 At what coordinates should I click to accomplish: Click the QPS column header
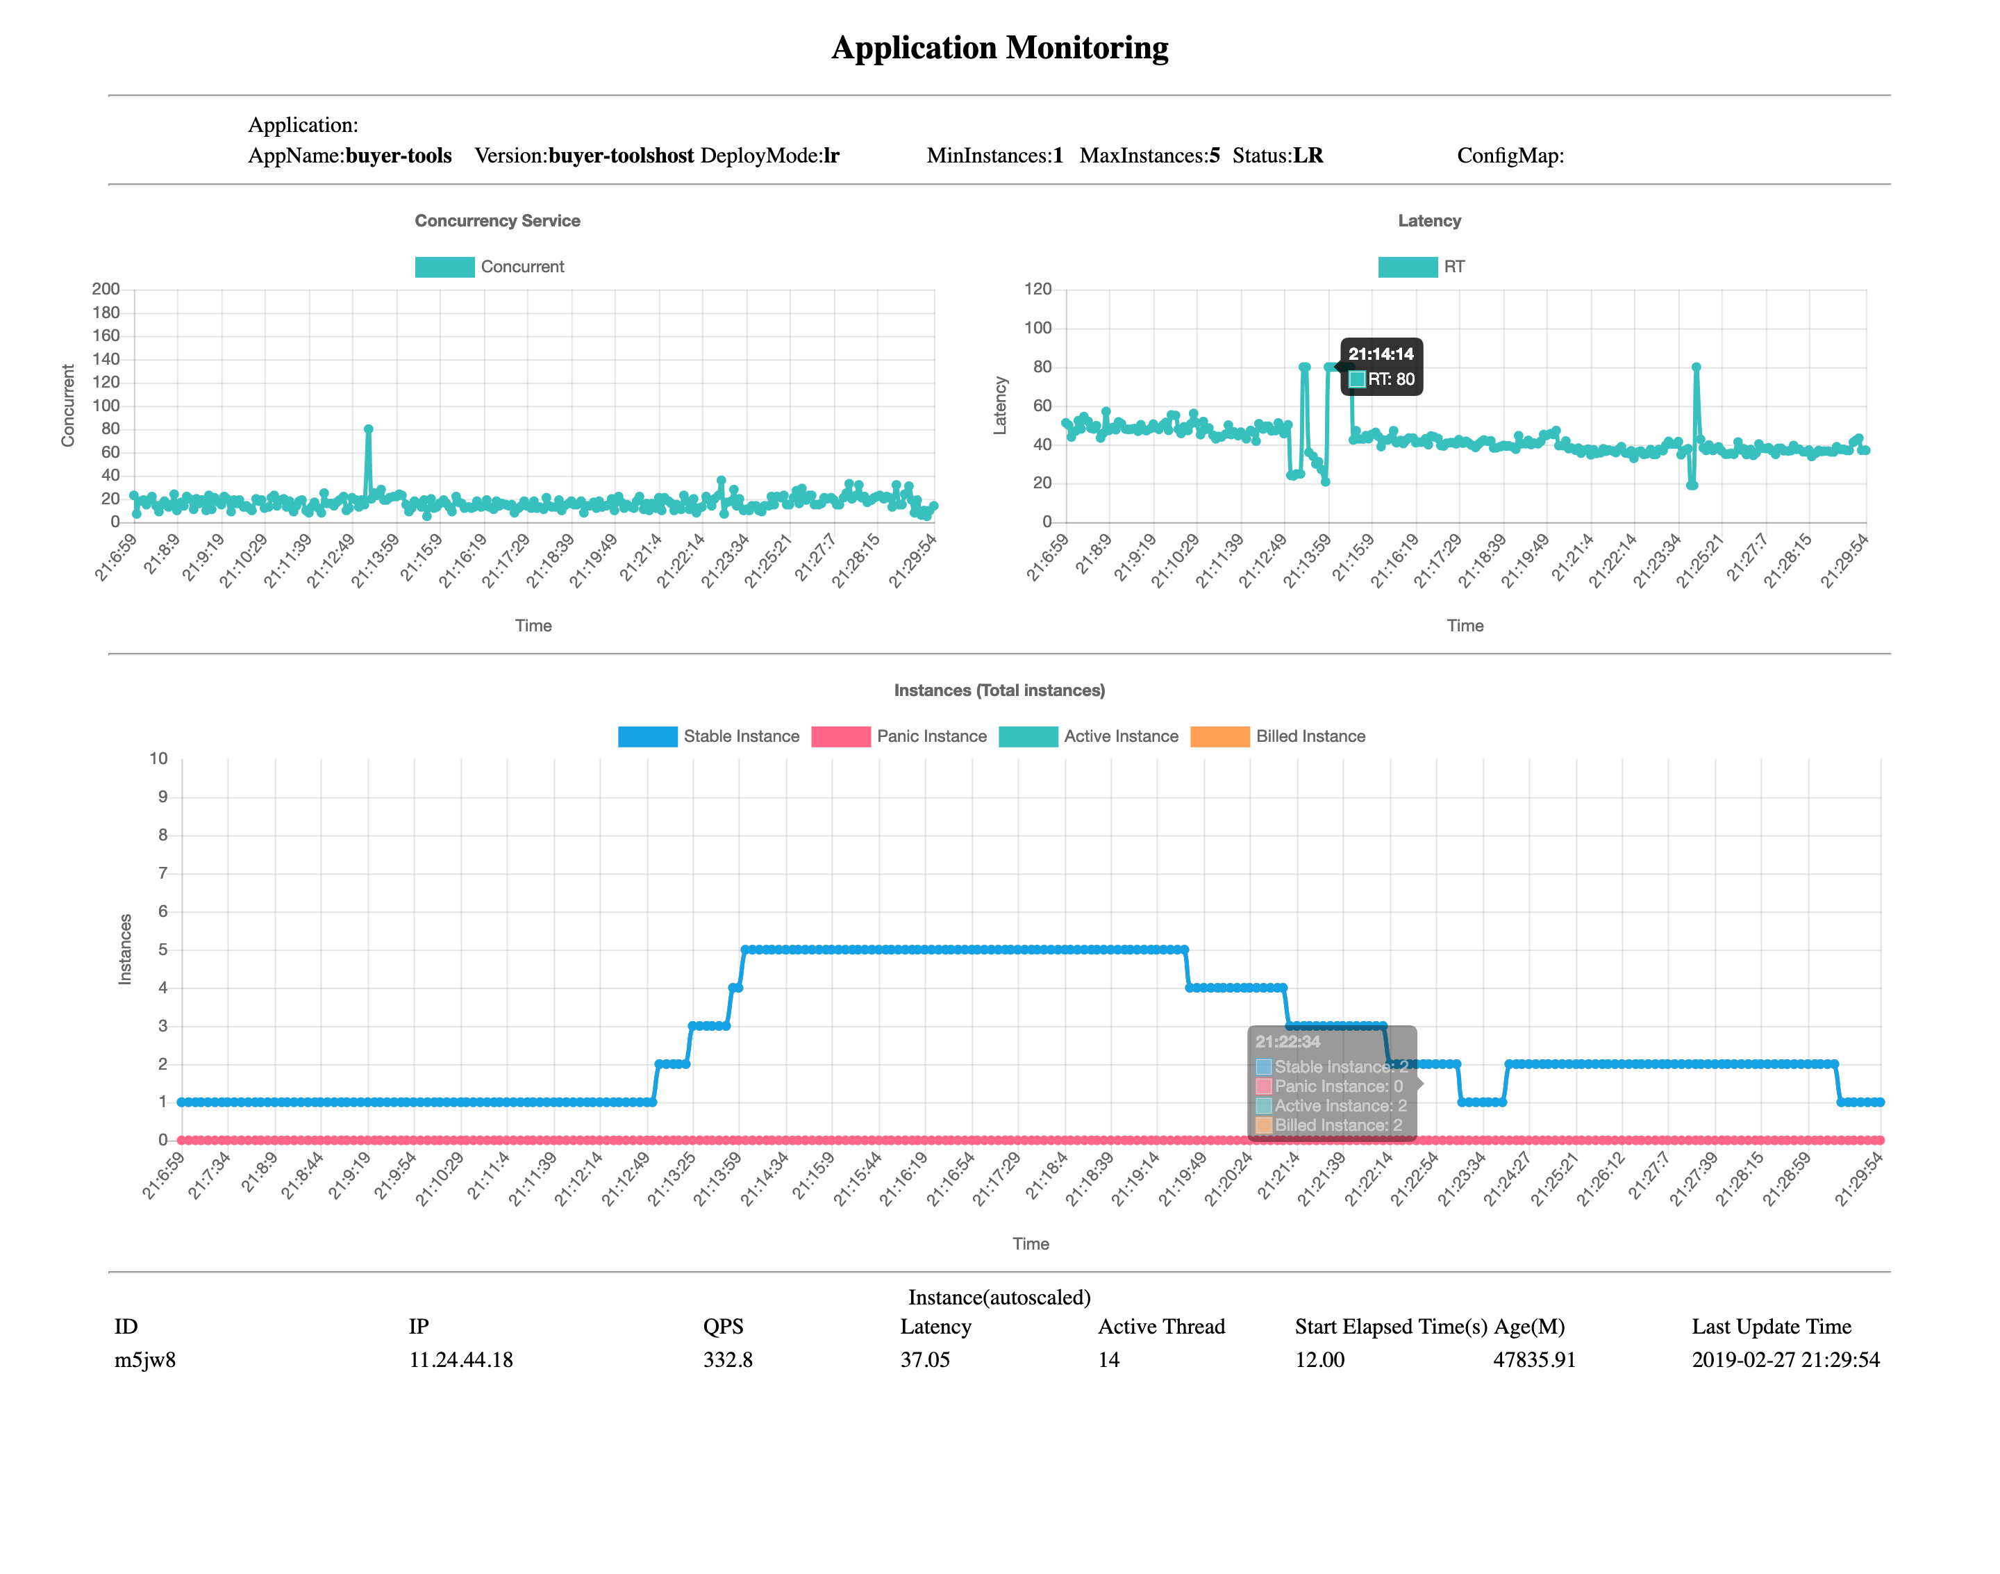722,1327
